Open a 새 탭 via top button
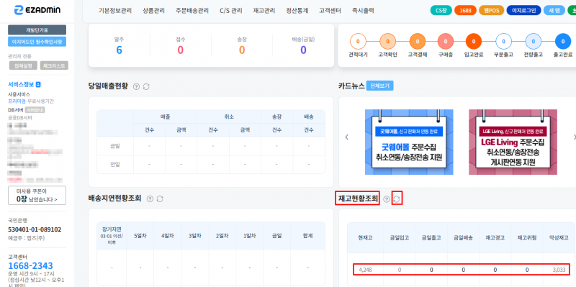The width and height of the screenshot is (576, 287). pyautogui.click(x=554, y=10)
